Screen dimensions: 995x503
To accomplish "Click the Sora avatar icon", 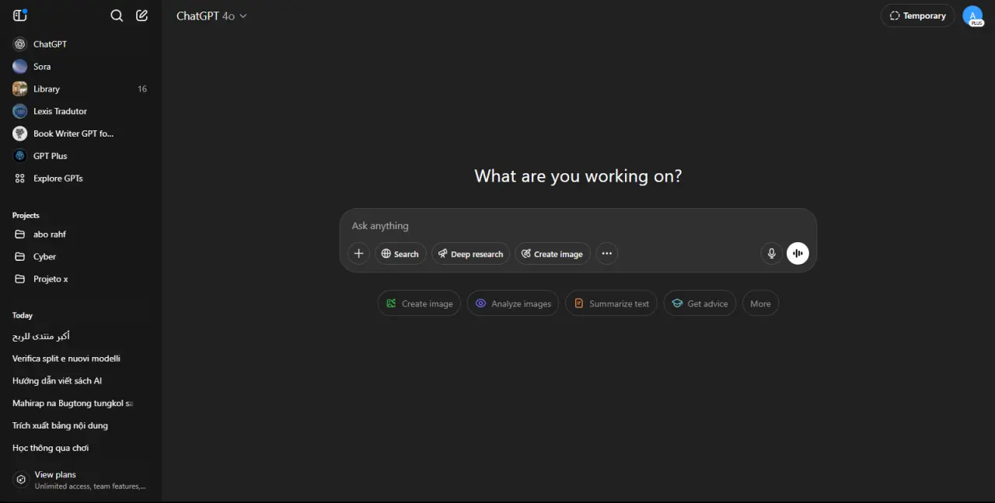I will [20, 67].
